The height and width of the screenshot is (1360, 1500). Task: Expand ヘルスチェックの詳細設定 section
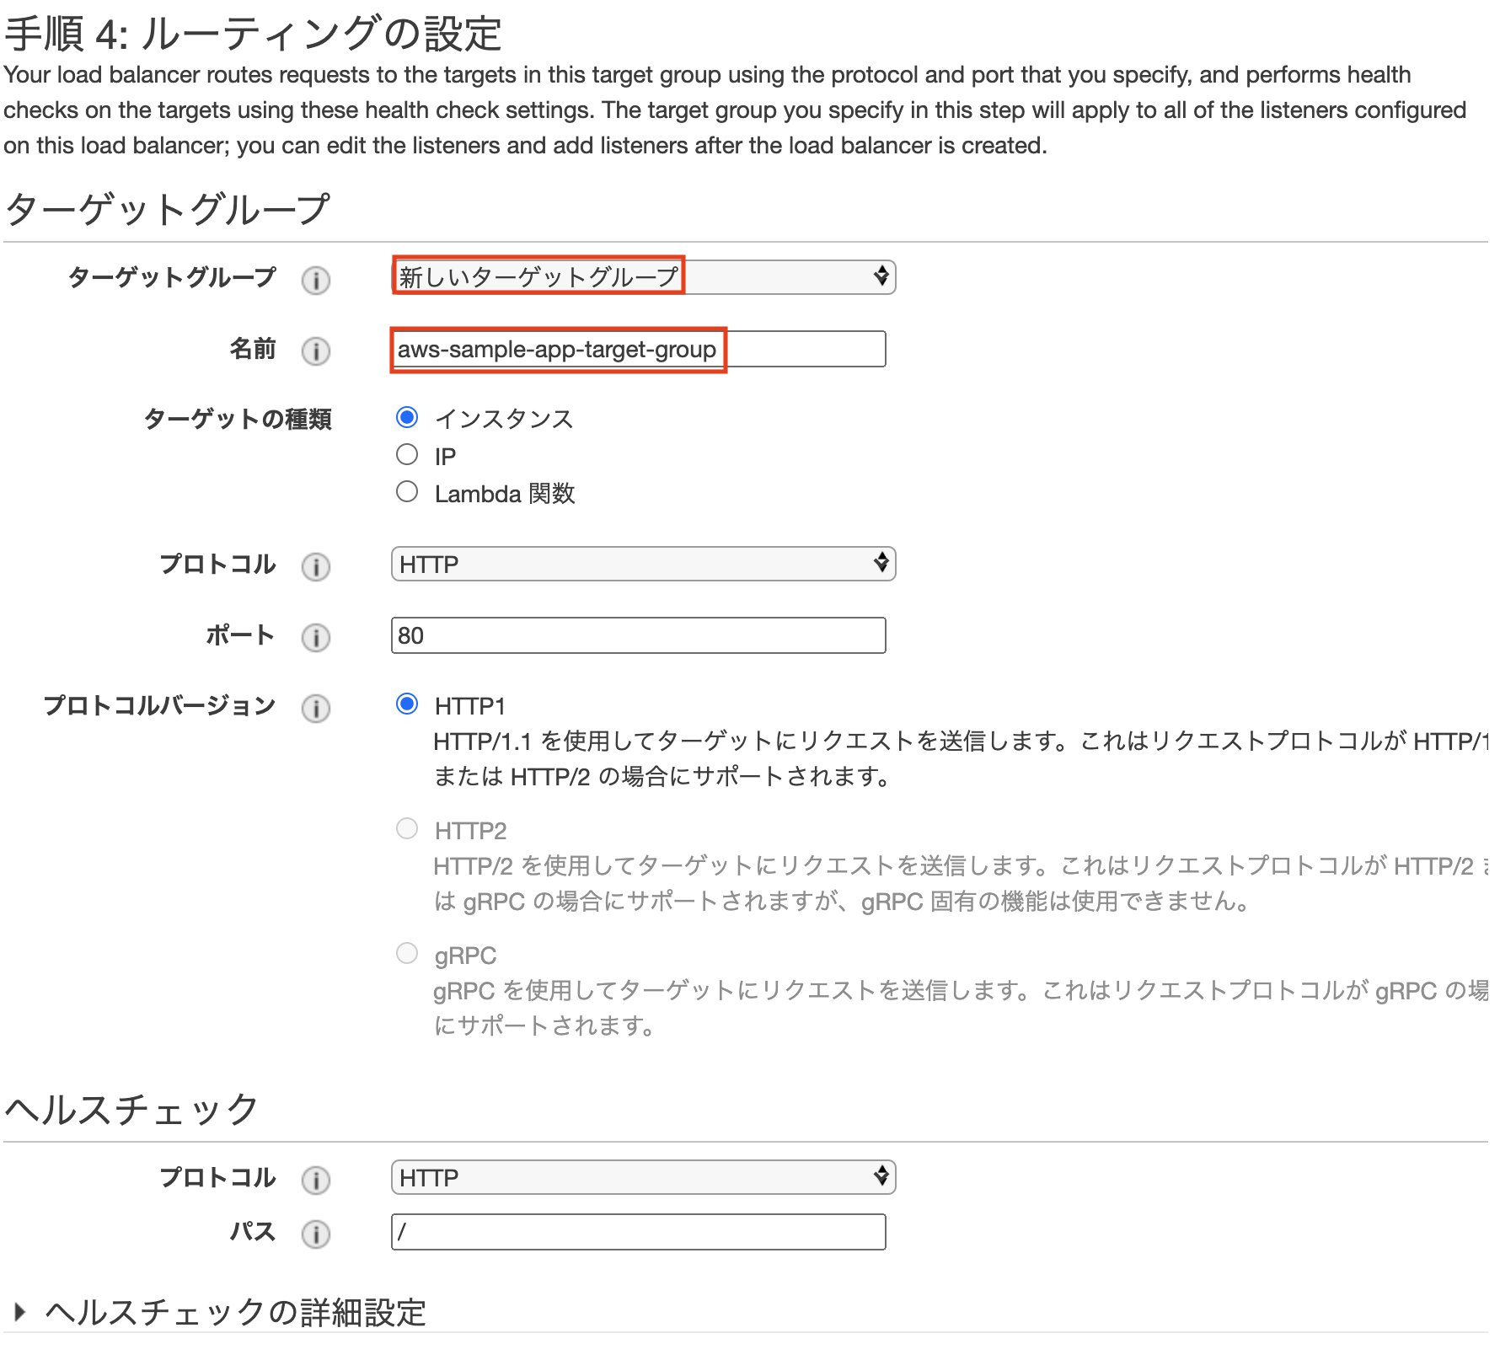(20, 1312)
